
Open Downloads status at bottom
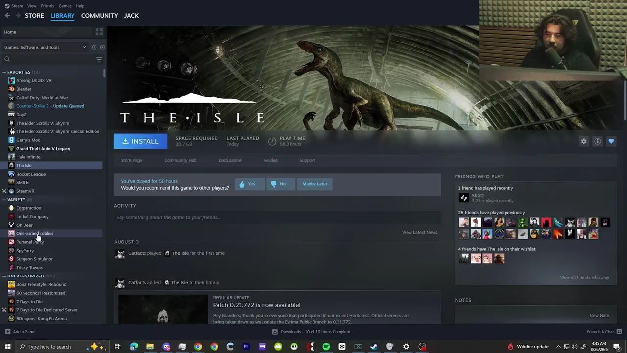(311, 332)
